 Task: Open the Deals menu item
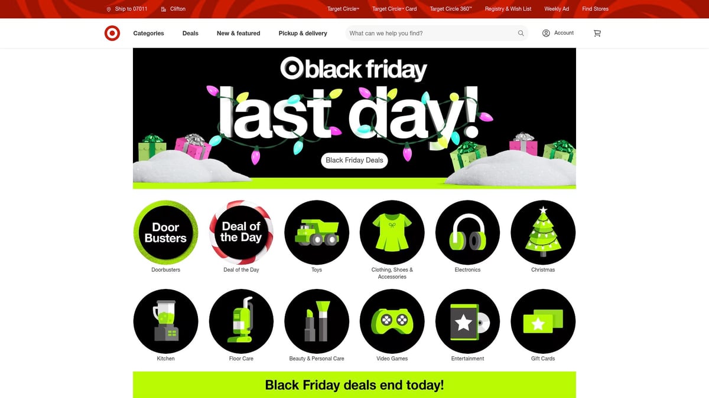click(x=190, y=33)
